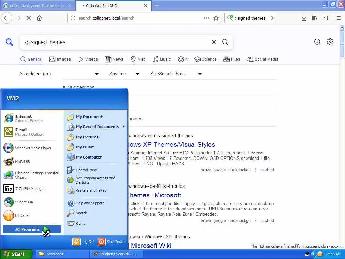Open Windows XP Themes/Visual Styles result link
345x259 pixels.
tap(171, 144)
